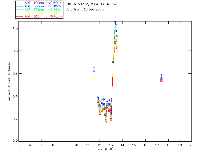Click the lowest red square marker below 0.2

(106, 122)
